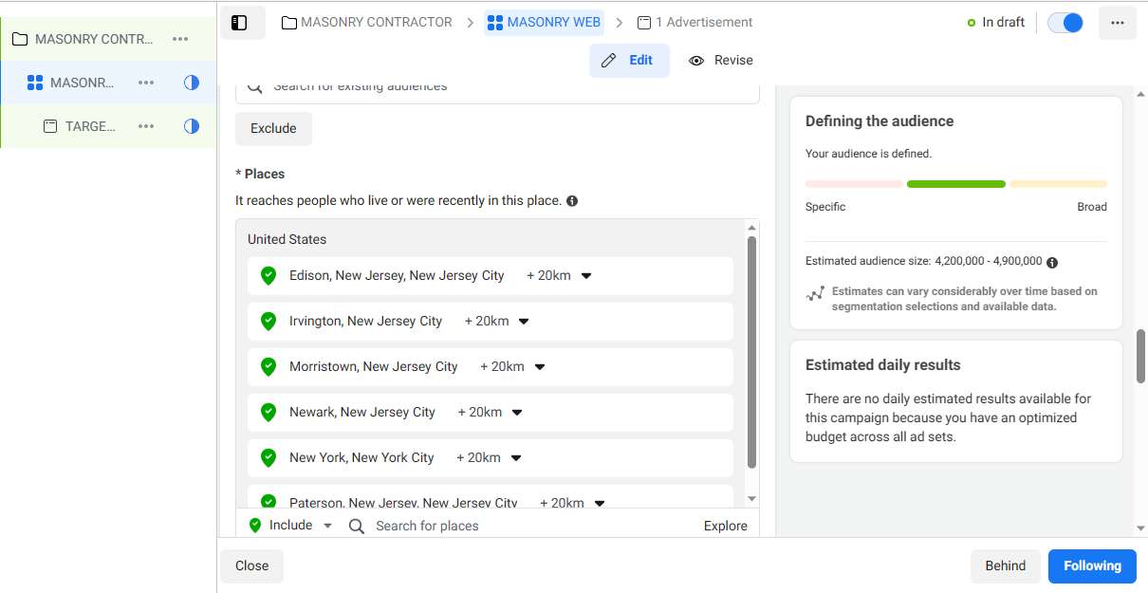This screenshot has height=593, width=1148.
Task: Toggle the blue draft status switch
Action: (1065, 23)
